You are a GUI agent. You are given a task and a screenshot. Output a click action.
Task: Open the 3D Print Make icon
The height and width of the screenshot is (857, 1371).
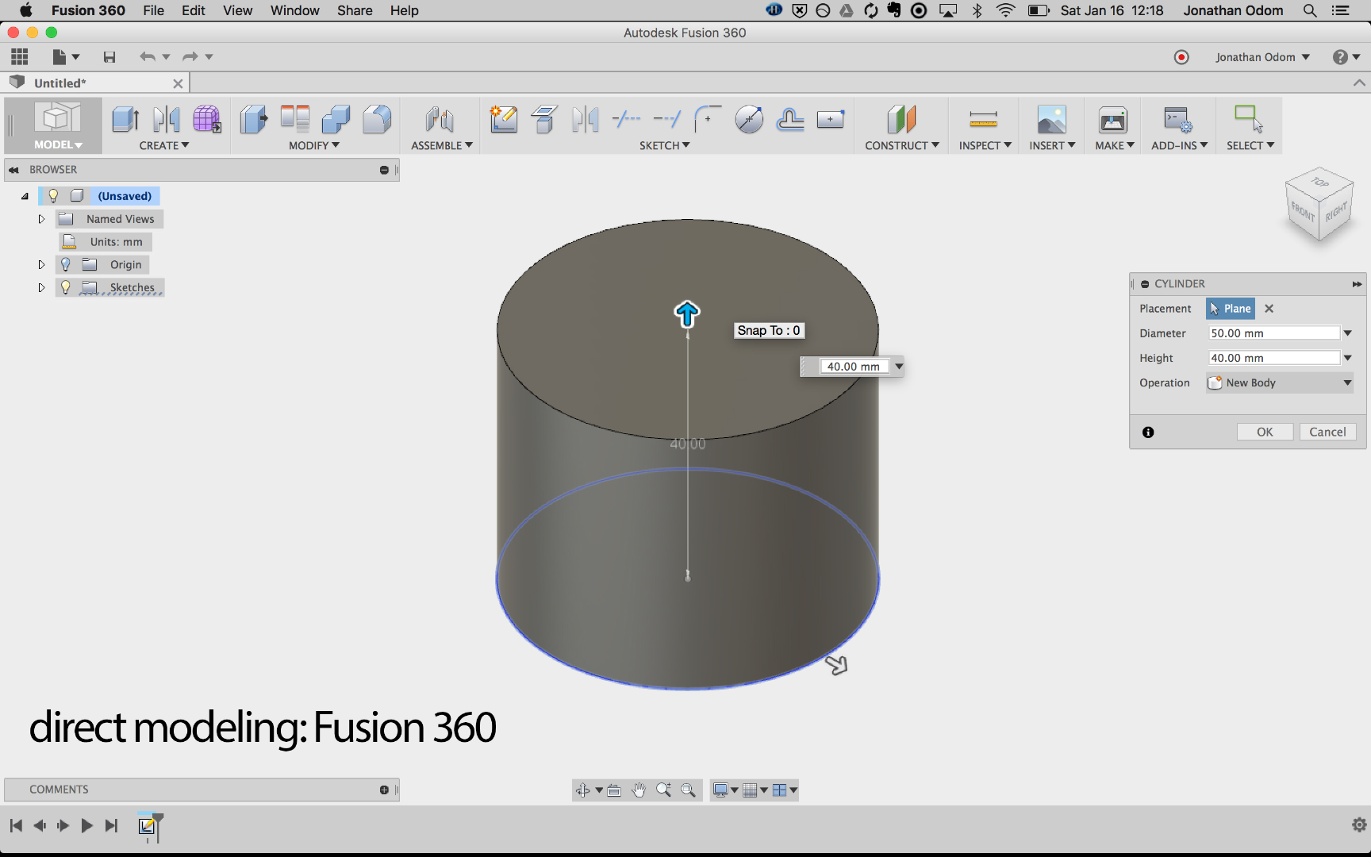click(x=1112, y=119)
